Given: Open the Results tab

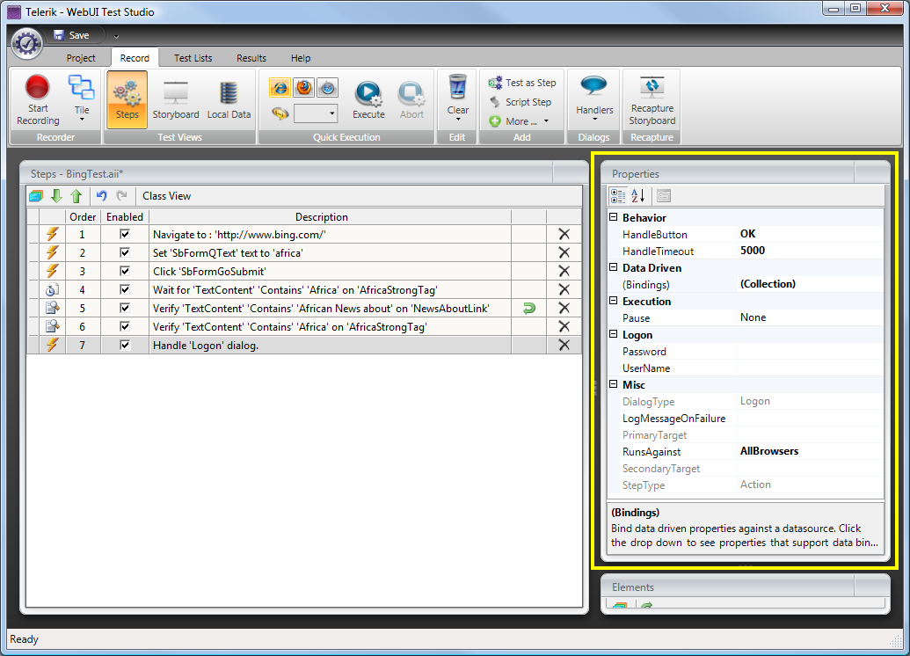Looking at the screenshot, I should (x=251, y=58).
